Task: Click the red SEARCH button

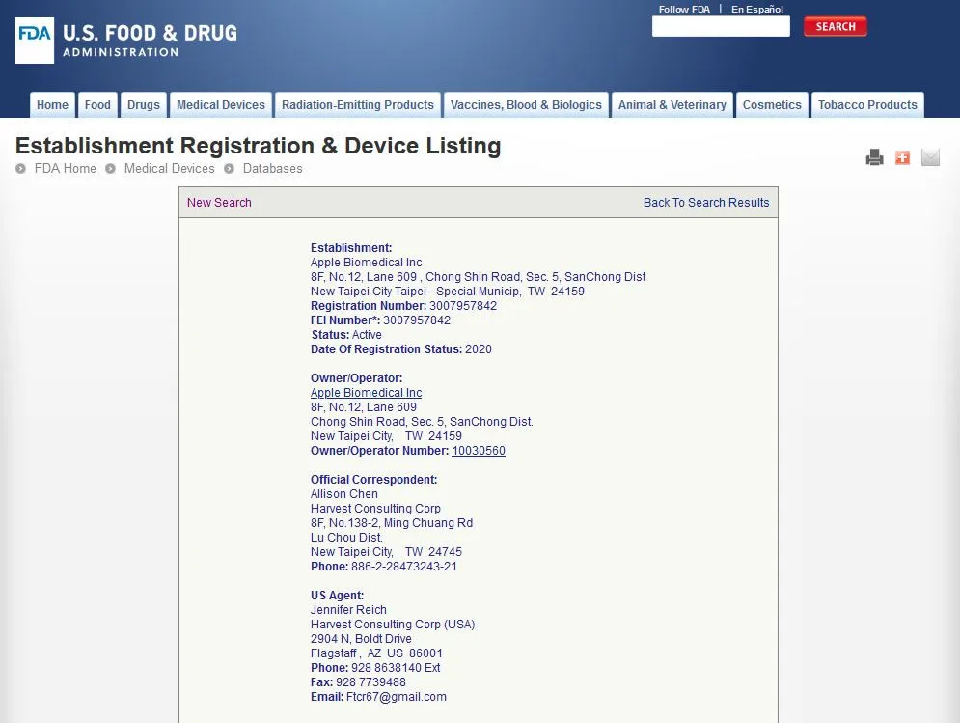Action: tap(836, 26)
